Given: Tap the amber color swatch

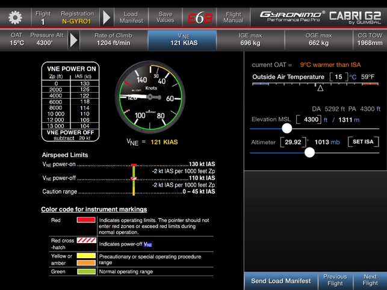Looking at the screenshot, I should [86, 262].
